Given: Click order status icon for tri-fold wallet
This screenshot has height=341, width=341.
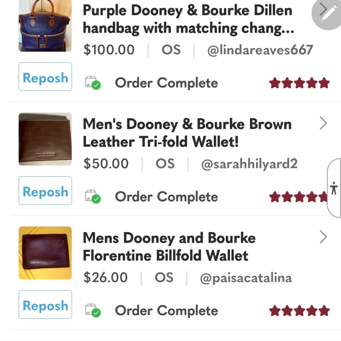Looking at the screenshot, I should (x=93, y=197).
